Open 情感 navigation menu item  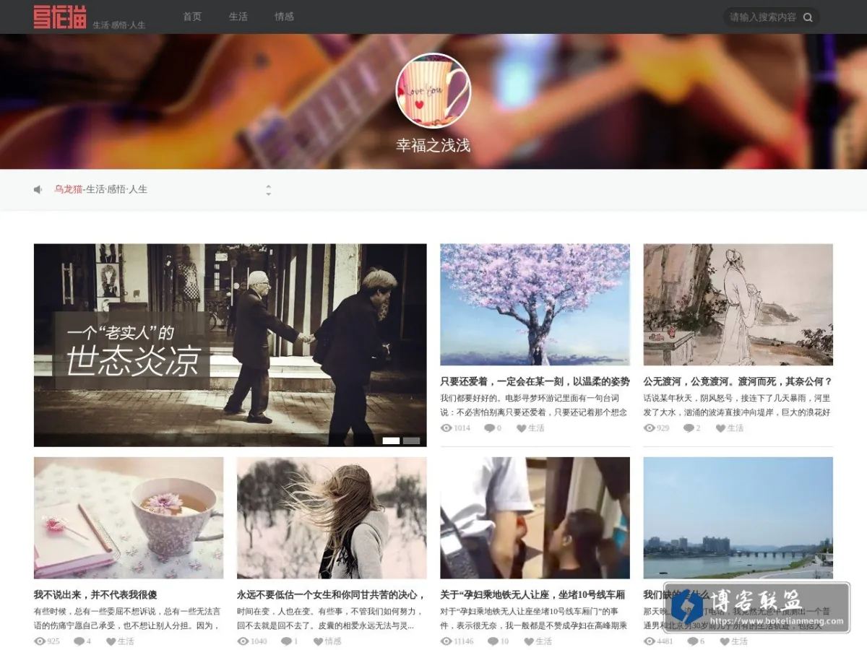point(285,17)
